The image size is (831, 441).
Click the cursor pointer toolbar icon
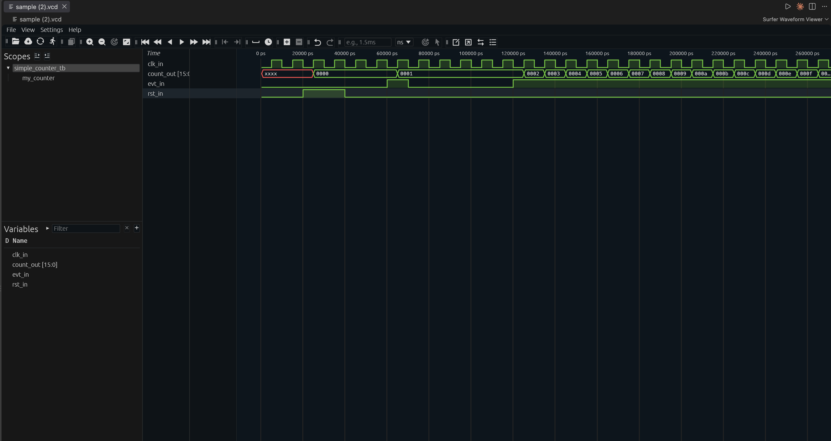point(437,42)
